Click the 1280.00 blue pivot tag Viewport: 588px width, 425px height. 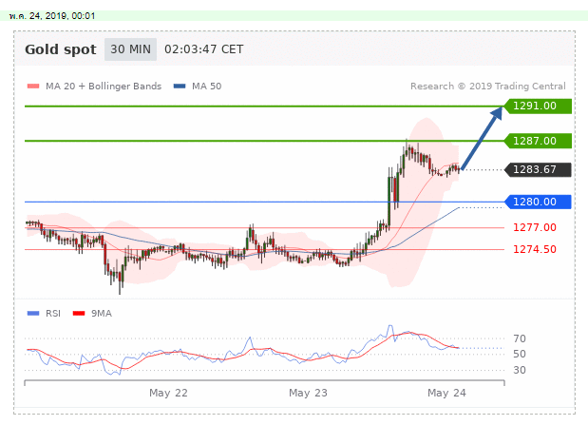tap(538, 202)
